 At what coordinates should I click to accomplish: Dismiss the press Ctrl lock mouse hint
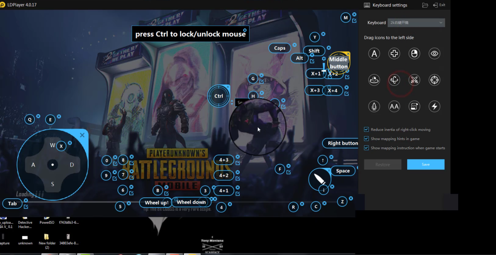pos(245,30)
